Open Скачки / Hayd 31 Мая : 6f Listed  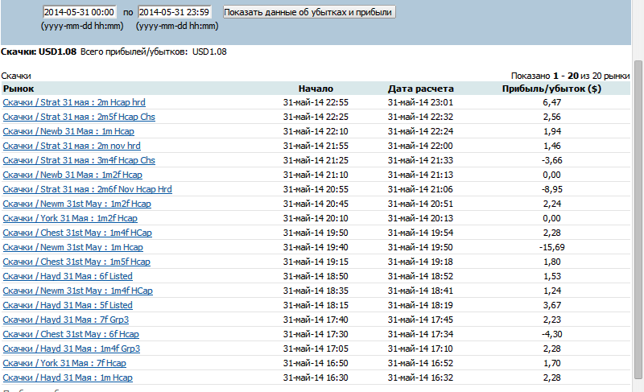click(x=68, y=276)
